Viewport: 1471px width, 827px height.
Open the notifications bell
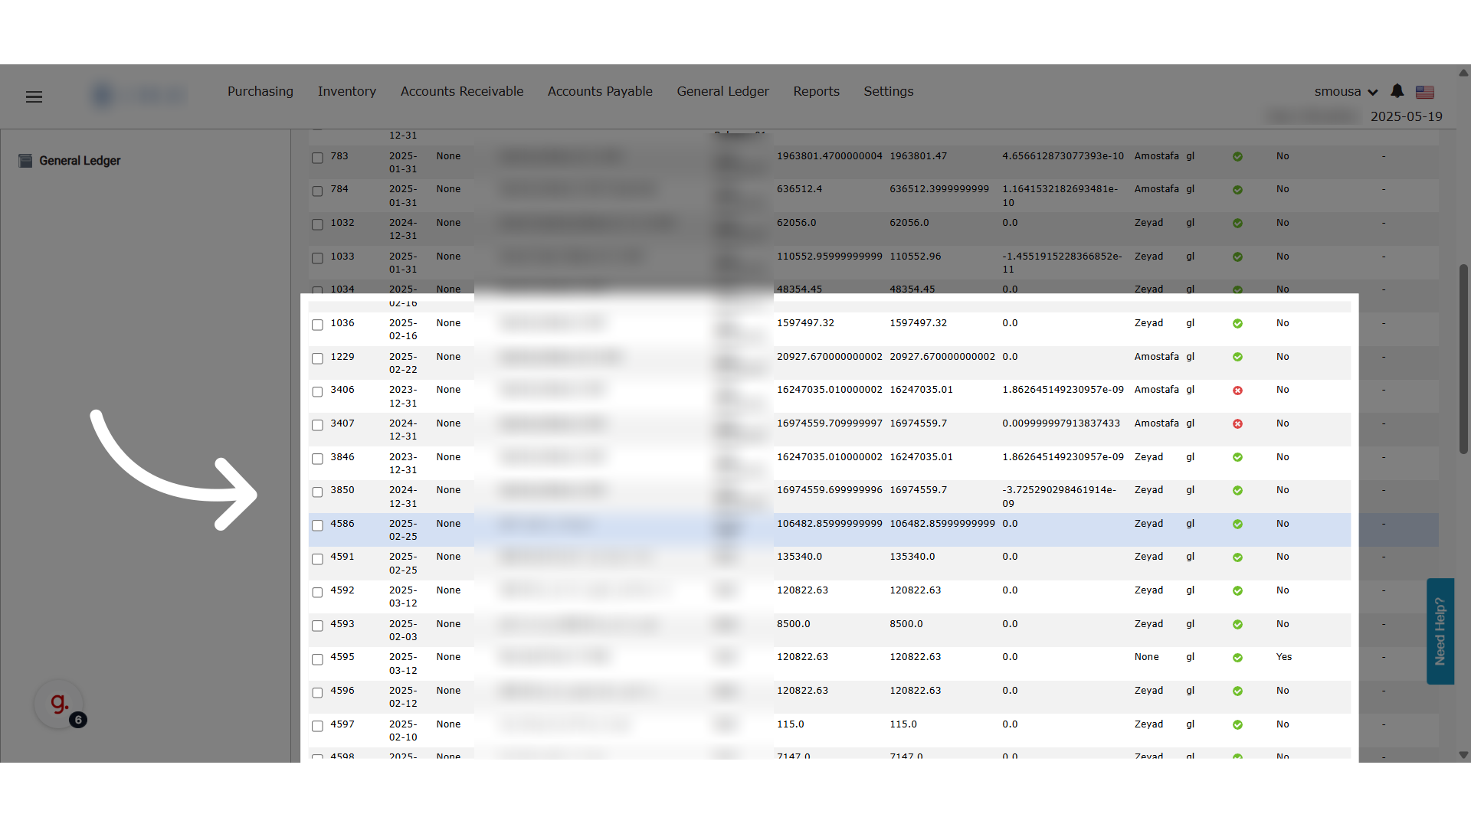[x=1397, y=91]
